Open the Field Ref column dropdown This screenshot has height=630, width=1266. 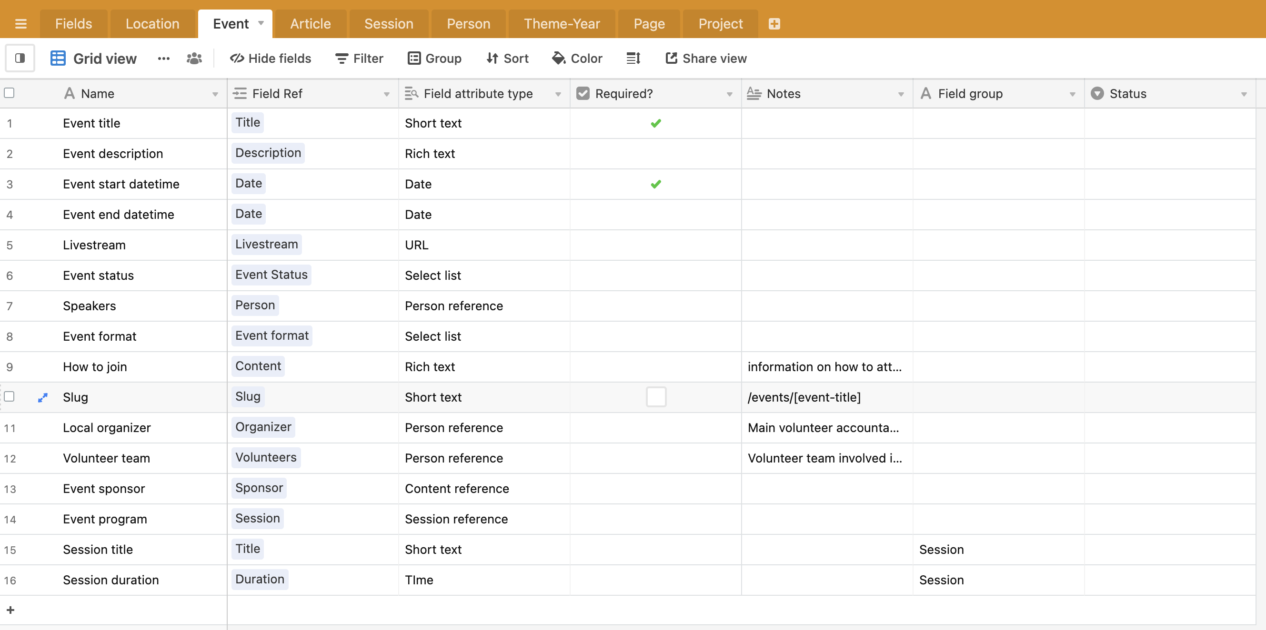click(x=386, y=94)
